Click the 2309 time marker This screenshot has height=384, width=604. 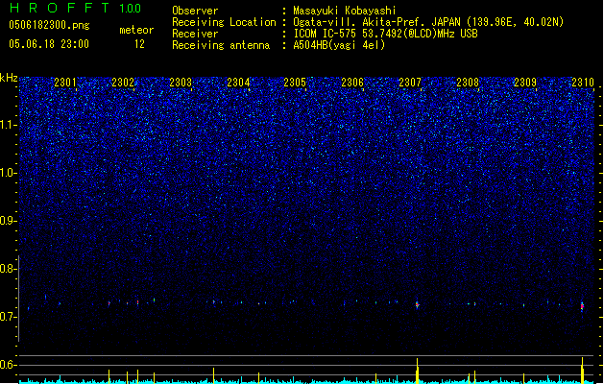pyautogui.click(x=525, y=83)
